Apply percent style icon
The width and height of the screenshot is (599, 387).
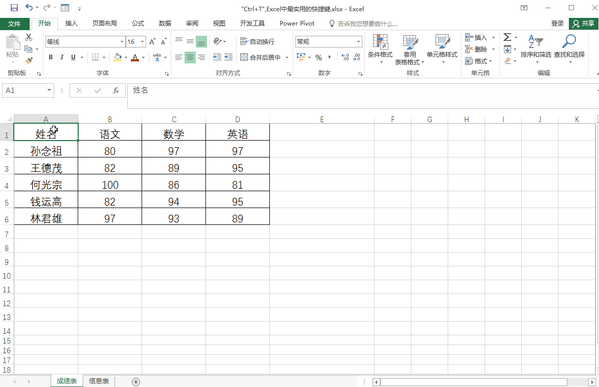click(318, 58)
